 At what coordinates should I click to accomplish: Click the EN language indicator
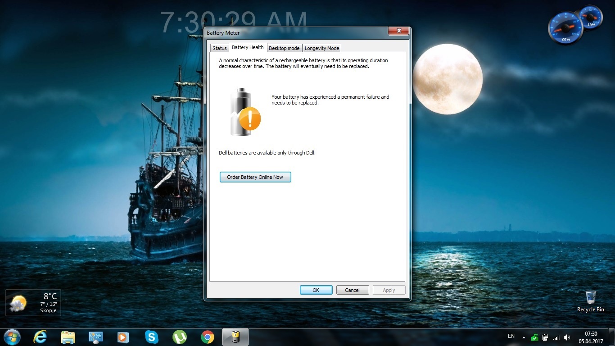tap(511, 336)
